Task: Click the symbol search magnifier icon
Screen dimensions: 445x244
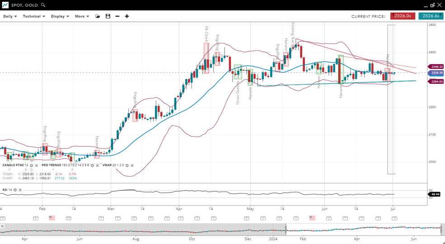Action: point(43,5)
